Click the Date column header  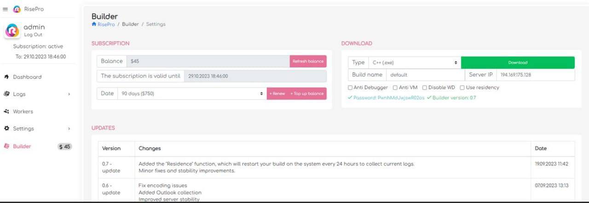coord(541,148)
